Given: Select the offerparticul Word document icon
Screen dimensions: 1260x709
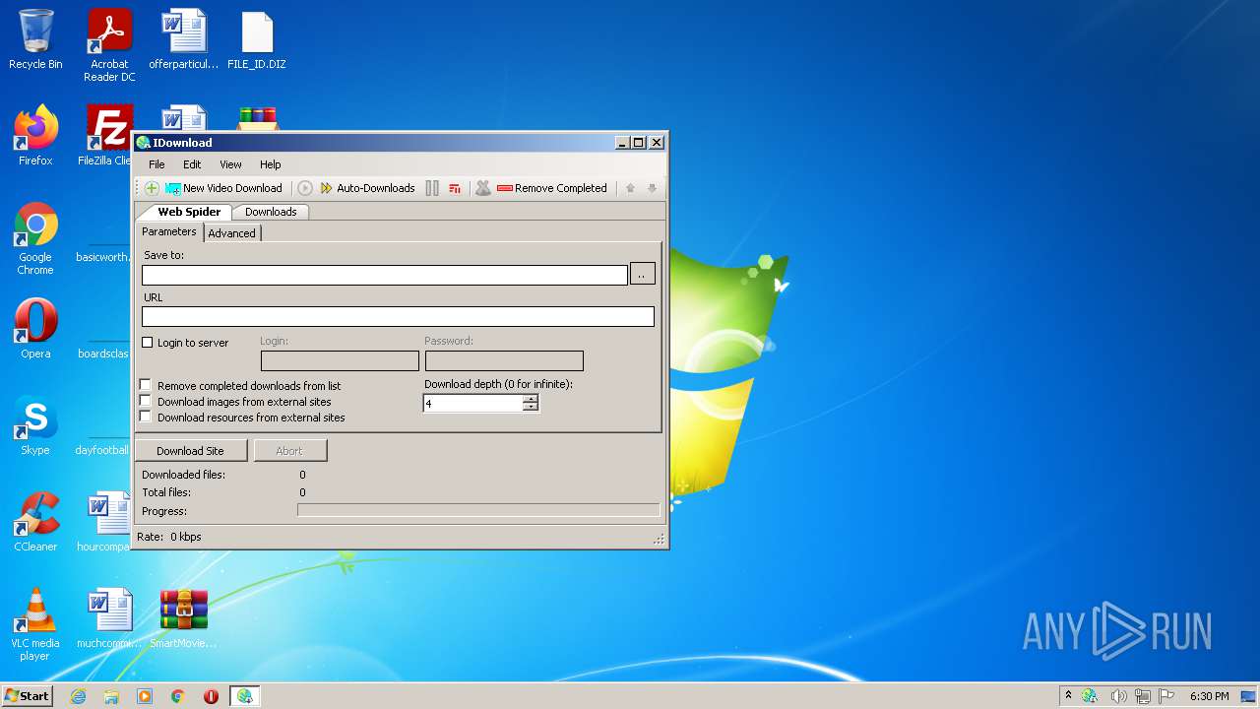Looking at the screenshot, I should (184, 39).
